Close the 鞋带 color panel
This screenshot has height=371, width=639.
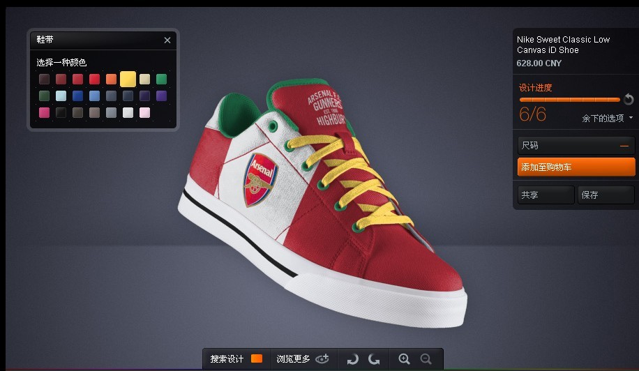click(167, 40)
